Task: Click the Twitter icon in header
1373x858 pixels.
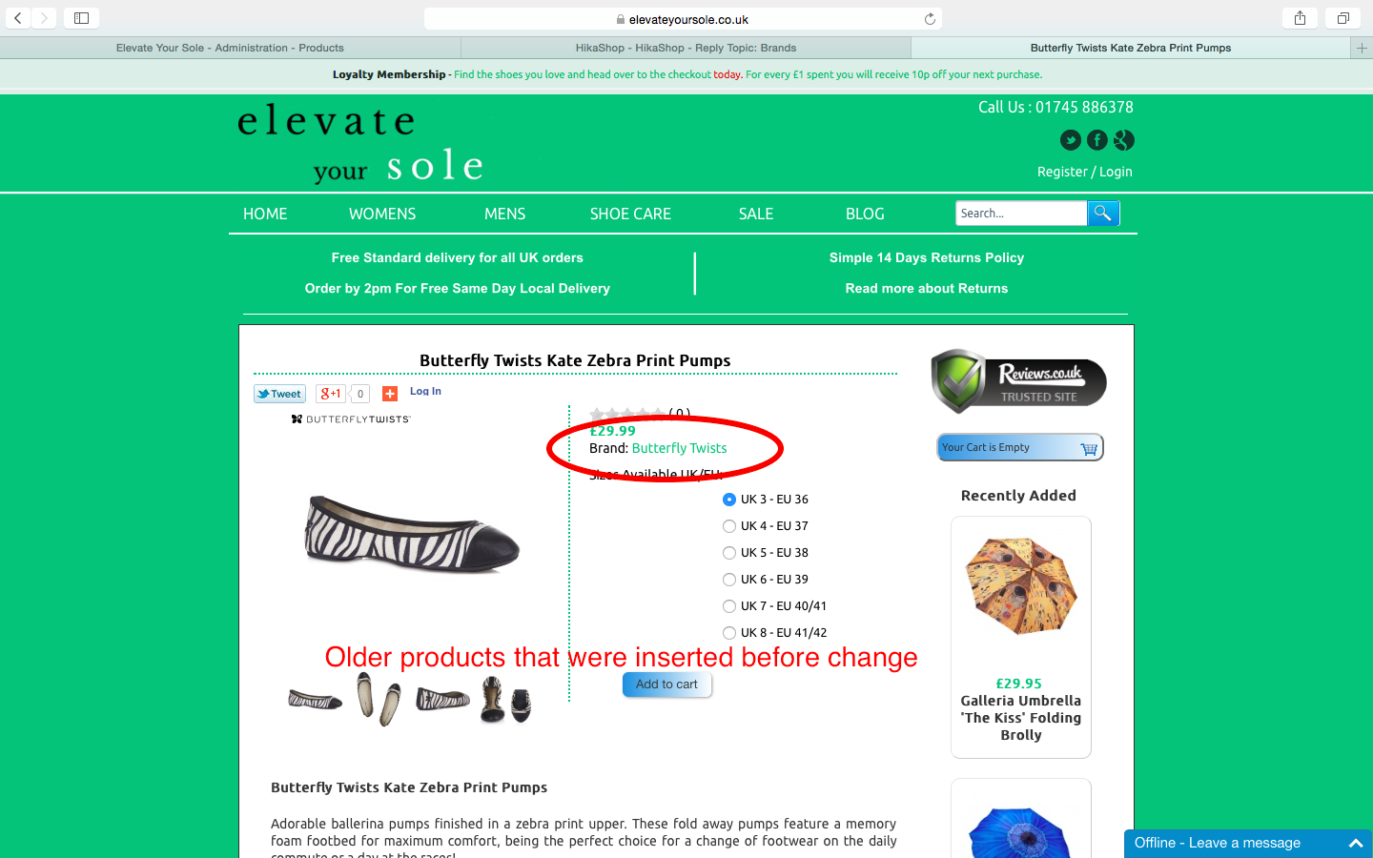Action: 1071,140
